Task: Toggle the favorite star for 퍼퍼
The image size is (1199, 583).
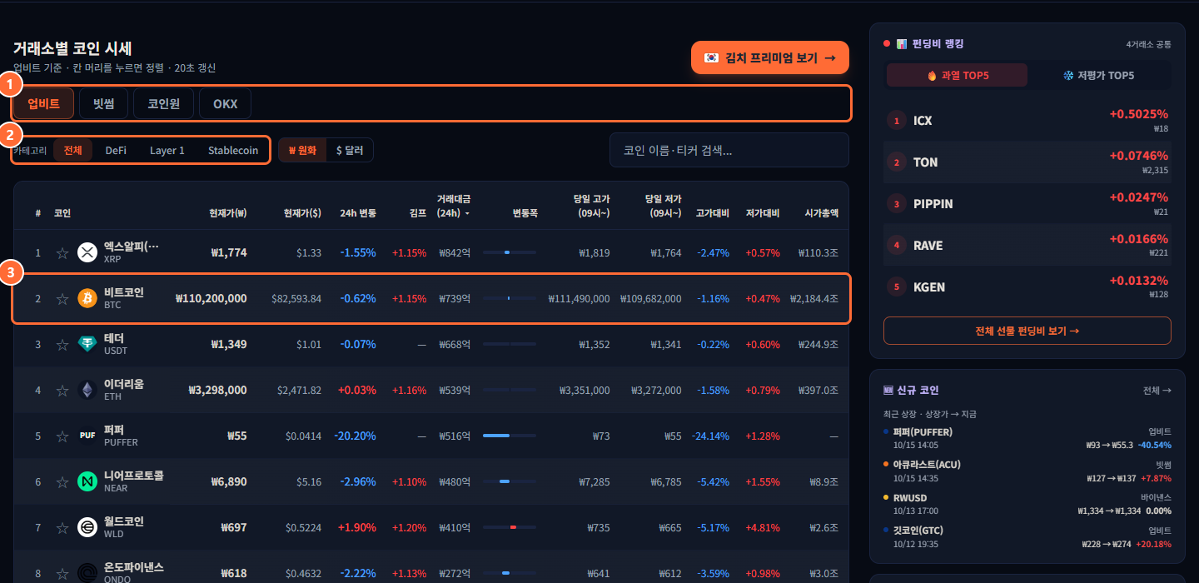Action: click(62, 436)
